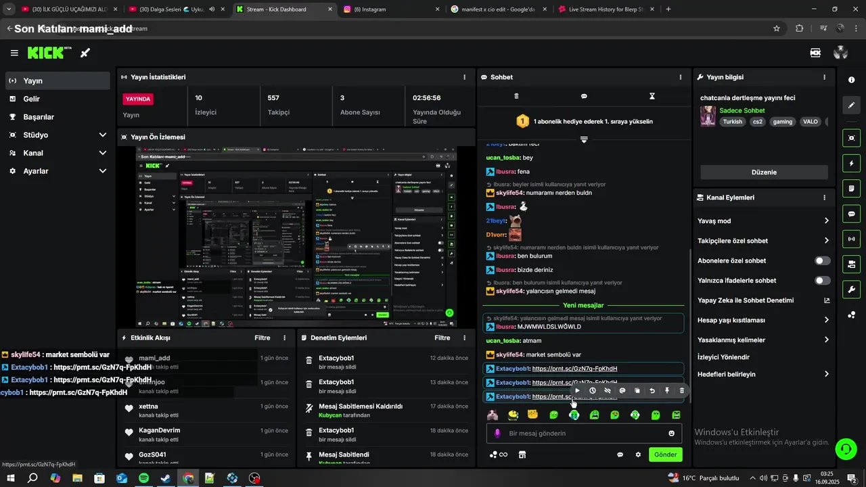The image size is (866, 487).
Task: Open Yayın İstatistikleri three-dot menu
Action: click(464, 77)
